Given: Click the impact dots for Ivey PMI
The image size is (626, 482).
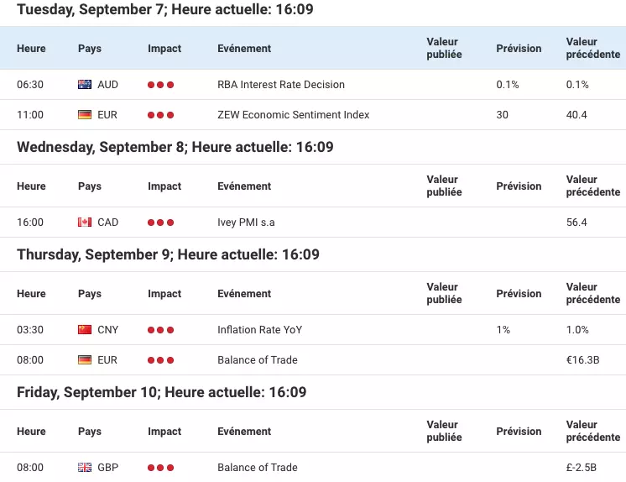Looking at the screenshot, I should 160,223.
